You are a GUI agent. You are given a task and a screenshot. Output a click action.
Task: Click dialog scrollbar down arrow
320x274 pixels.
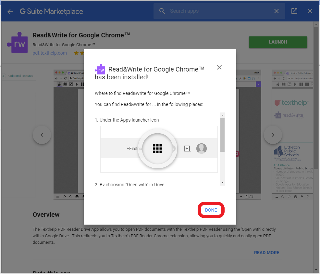coord(222,183)
